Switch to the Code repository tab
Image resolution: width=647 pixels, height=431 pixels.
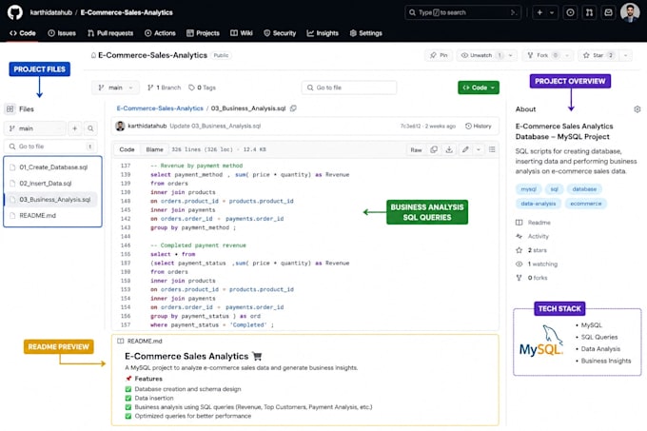tap(23, 33)
